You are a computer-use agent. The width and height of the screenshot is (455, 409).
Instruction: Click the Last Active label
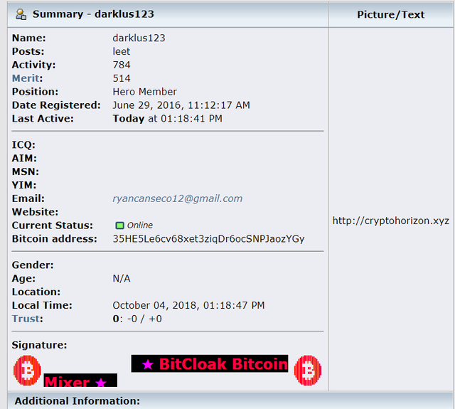tap(43, 119)
